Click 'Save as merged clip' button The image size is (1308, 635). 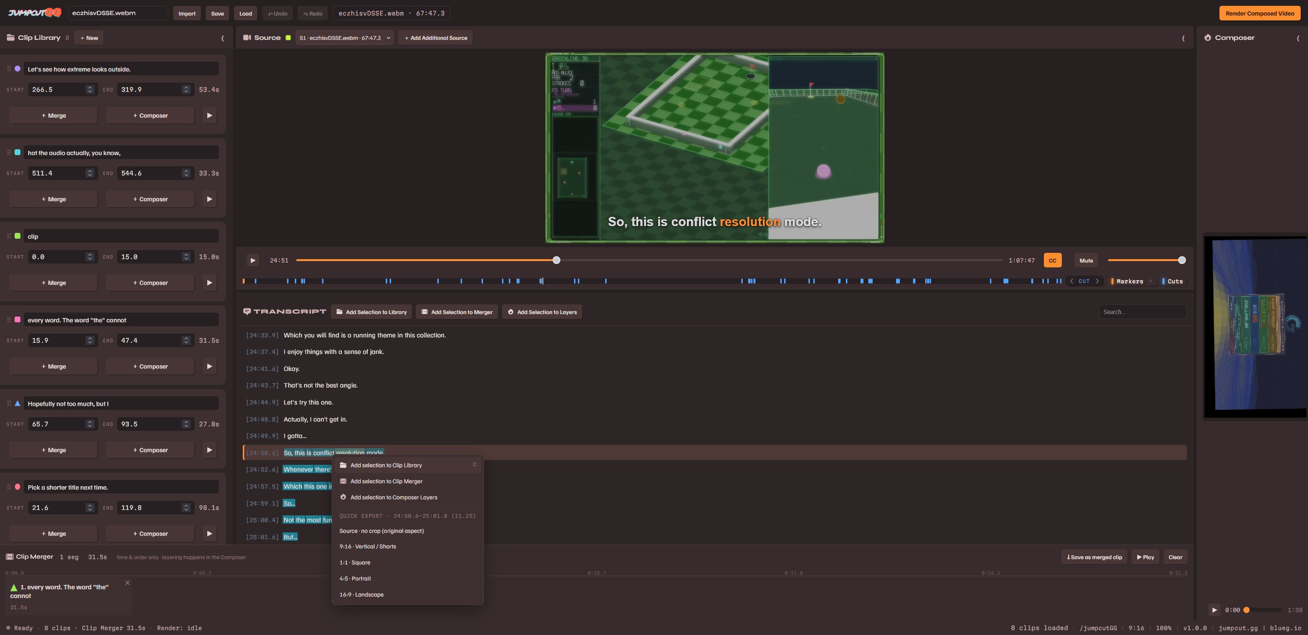point(1094,557)
